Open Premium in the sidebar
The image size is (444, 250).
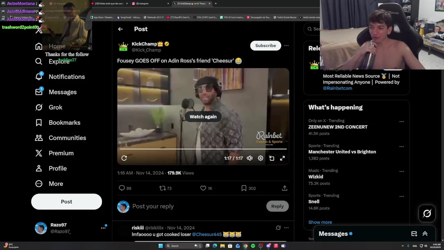tap(54, 153)
